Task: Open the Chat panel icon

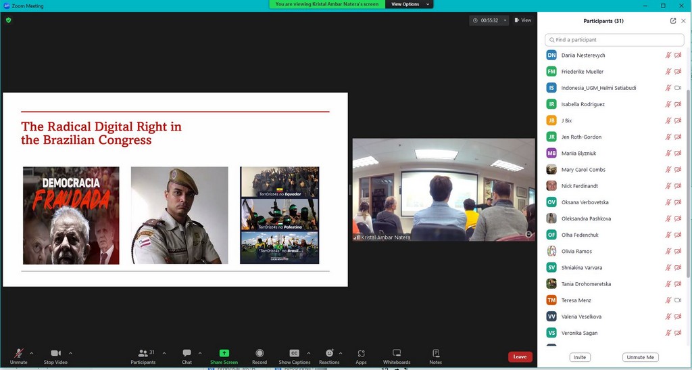Action: pyautogui.click(x=187, y=354)
